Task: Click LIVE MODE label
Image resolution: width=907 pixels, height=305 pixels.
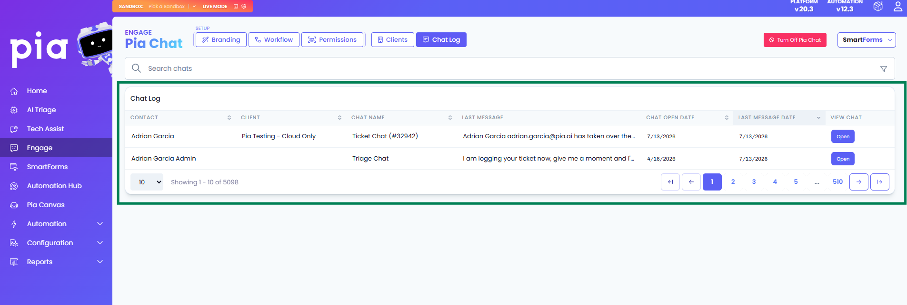Action: click(x=215, y=6)
